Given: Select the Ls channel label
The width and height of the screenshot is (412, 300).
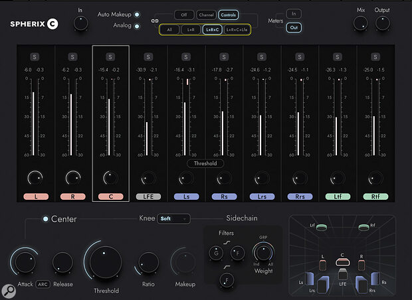Looking at the screenshot, I should (x=186, y=196).
